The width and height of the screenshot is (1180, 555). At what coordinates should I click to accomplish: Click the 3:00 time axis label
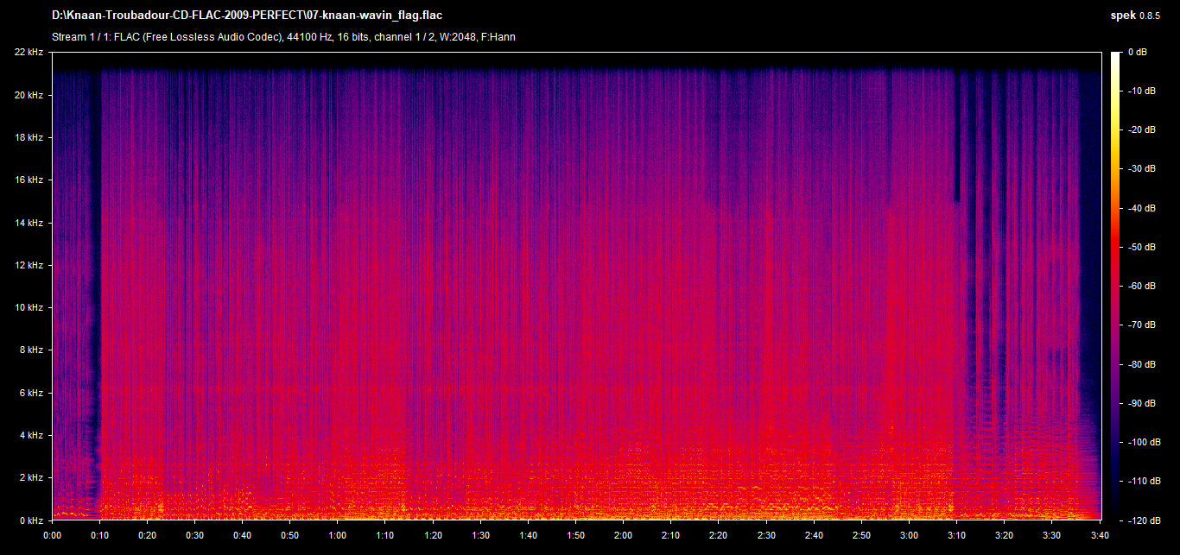909,534
